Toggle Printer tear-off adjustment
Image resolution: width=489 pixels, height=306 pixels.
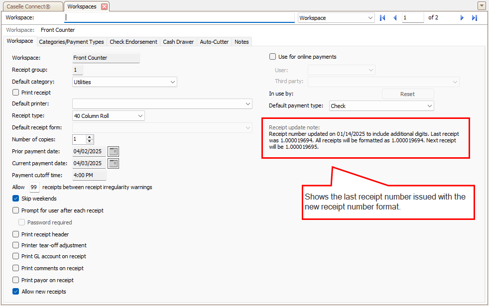[x=15, y=245]
